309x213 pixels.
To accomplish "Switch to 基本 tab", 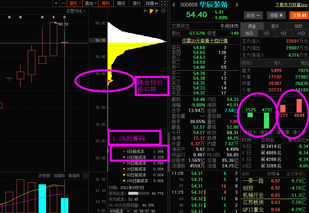I will 275,26.
